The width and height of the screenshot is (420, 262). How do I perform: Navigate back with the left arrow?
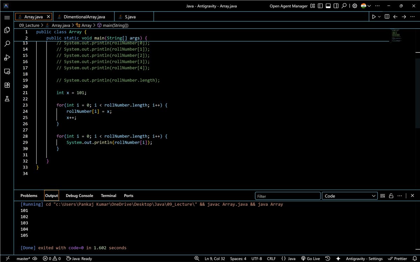click(395, 17)
